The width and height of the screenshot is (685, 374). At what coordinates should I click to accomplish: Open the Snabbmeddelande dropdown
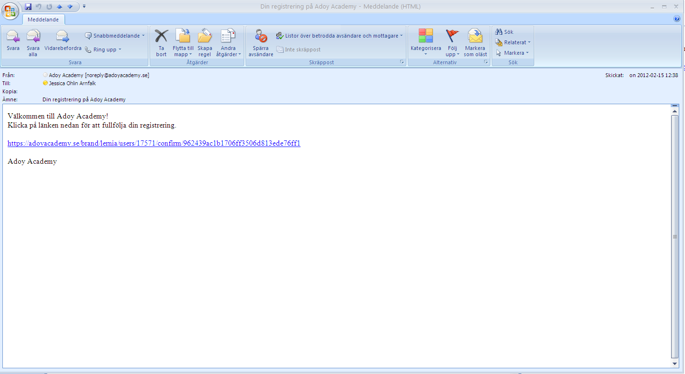click(115, 36)
